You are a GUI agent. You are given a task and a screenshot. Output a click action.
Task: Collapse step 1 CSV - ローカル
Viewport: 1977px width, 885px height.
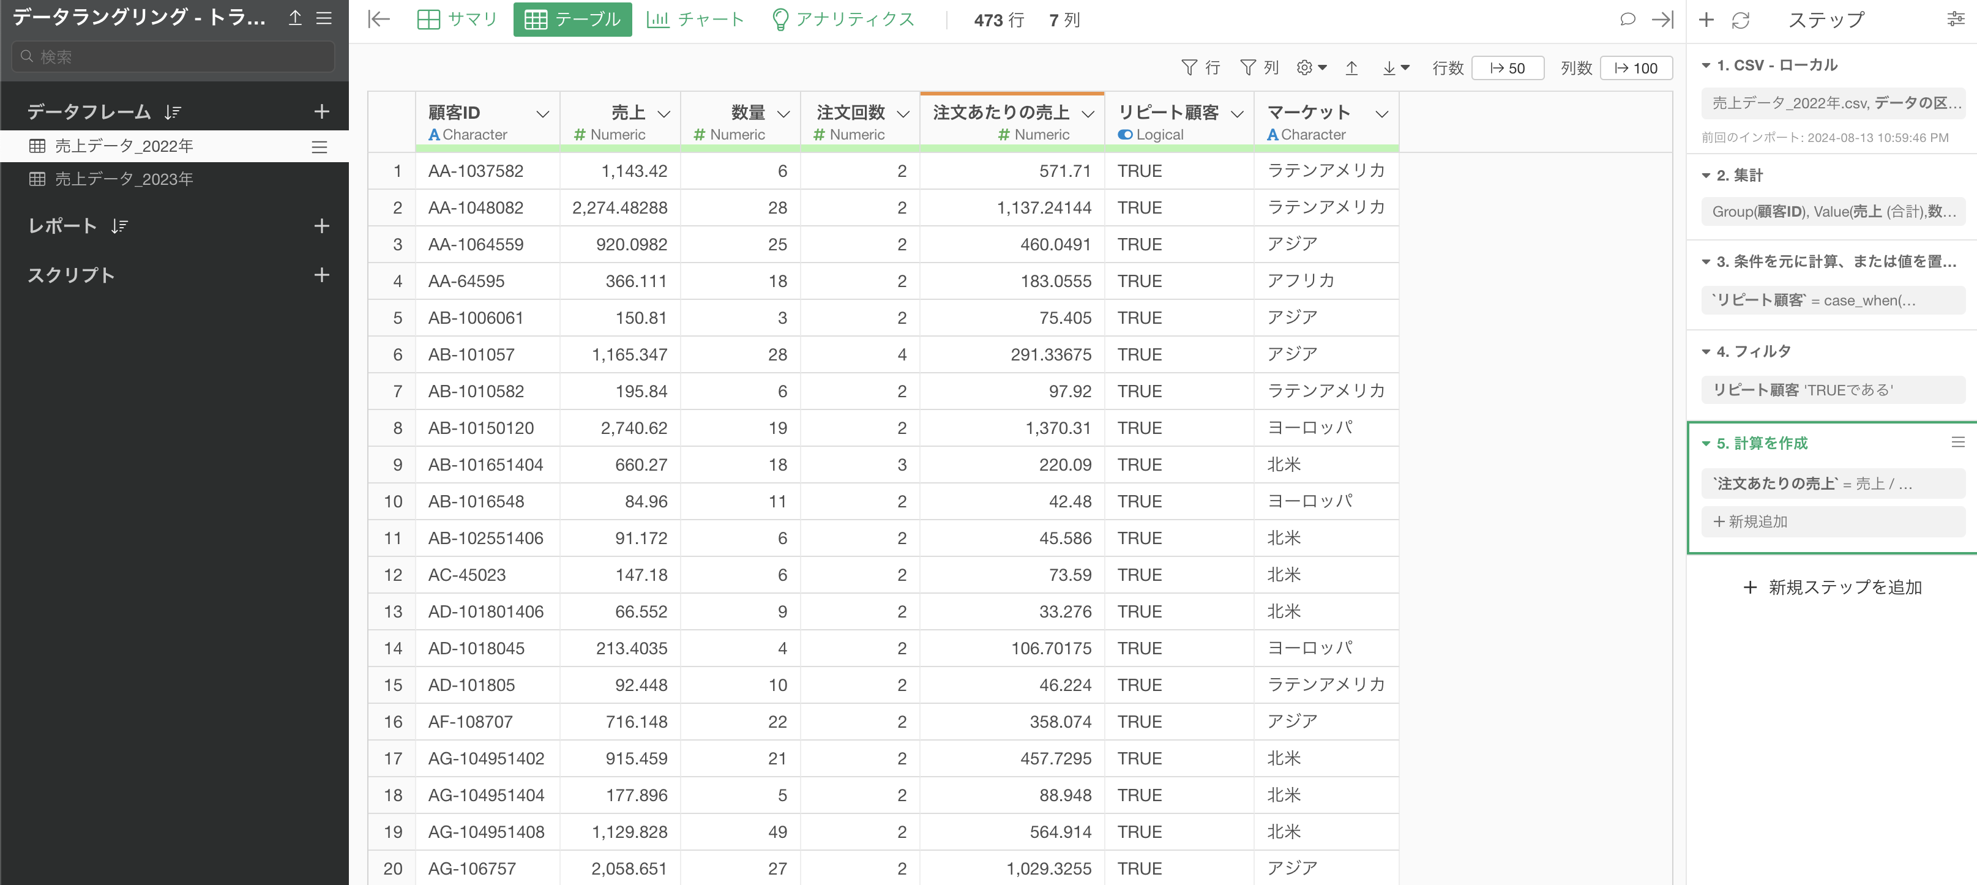tap(1706, 65)
